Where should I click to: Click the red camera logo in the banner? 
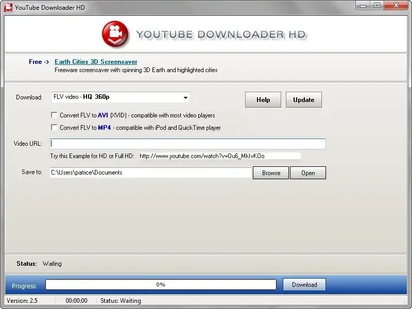(x=115, y=33)
